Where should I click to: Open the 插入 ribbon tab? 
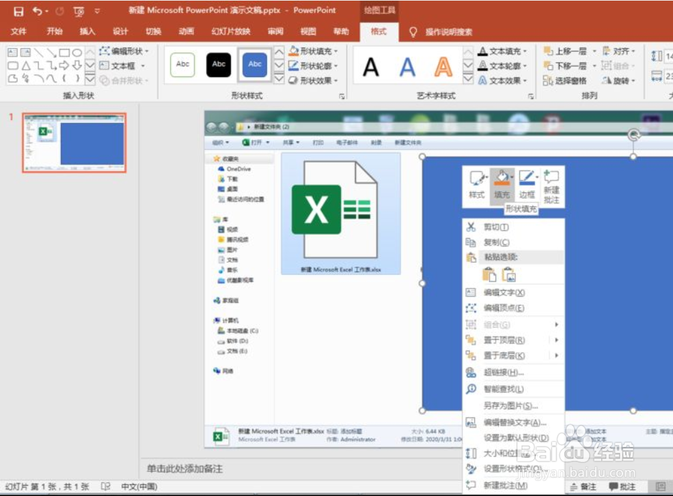click(x=87, y=31)
